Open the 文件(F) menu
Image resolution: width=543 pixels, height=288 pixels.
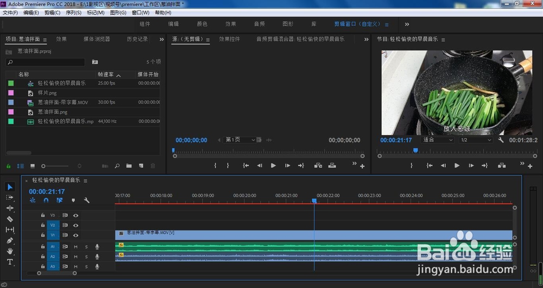[x=10, y=12]
